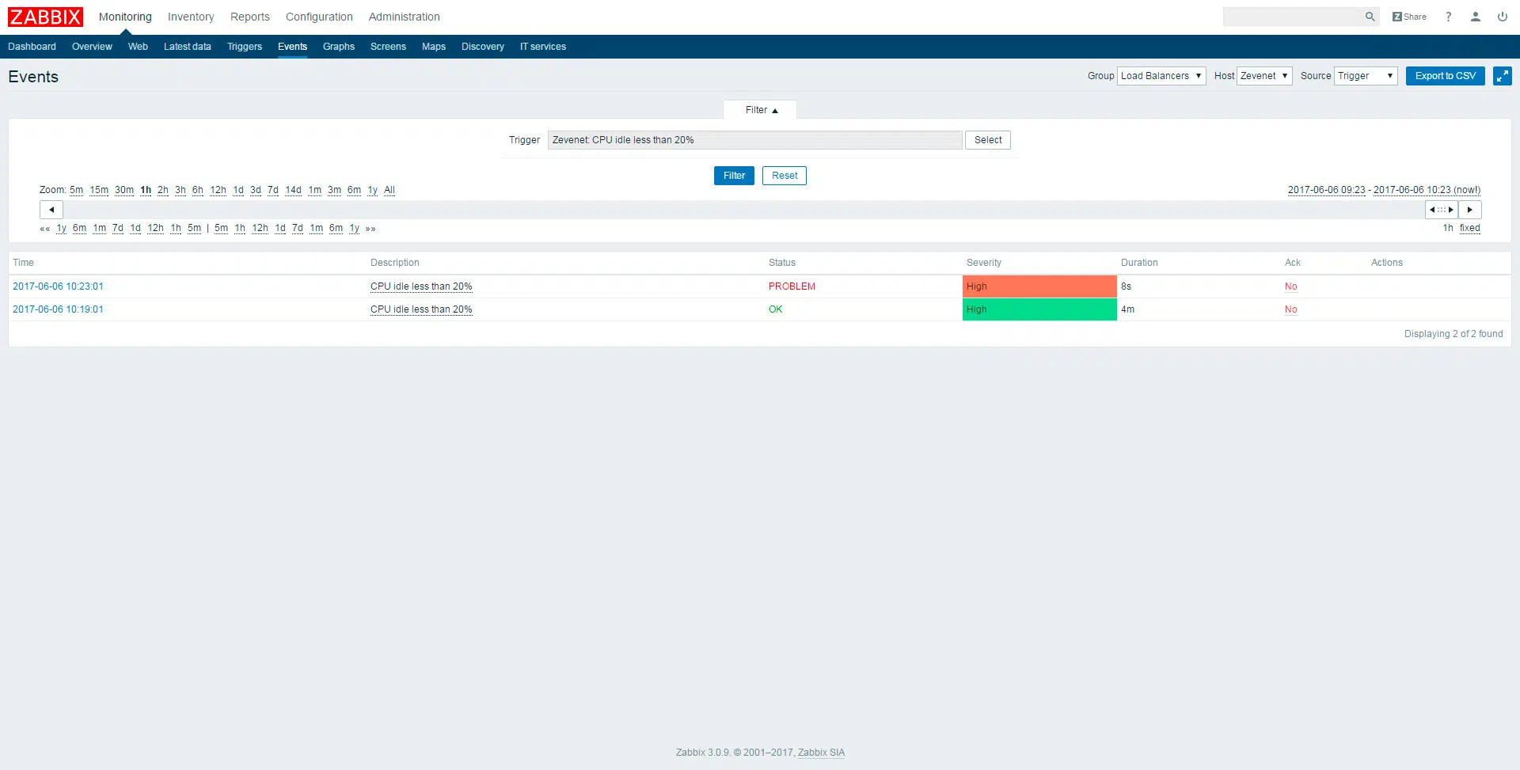This screenshot has width=1520, height=770.
Task: Open the Host dropdown Zevenet
Action: point(1263,76)
